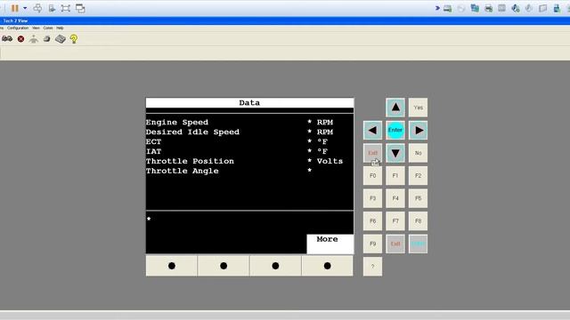Click the binoculars icon in Tech 2 View toolbar

pyautogui.click(x=7, y=39)
